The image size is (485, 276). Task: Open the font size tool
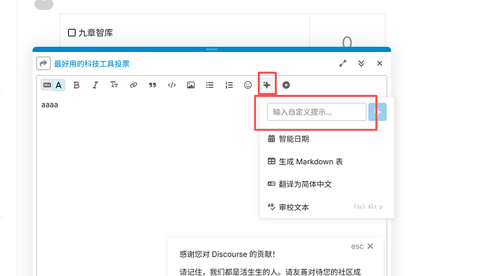tap(114, 85)
